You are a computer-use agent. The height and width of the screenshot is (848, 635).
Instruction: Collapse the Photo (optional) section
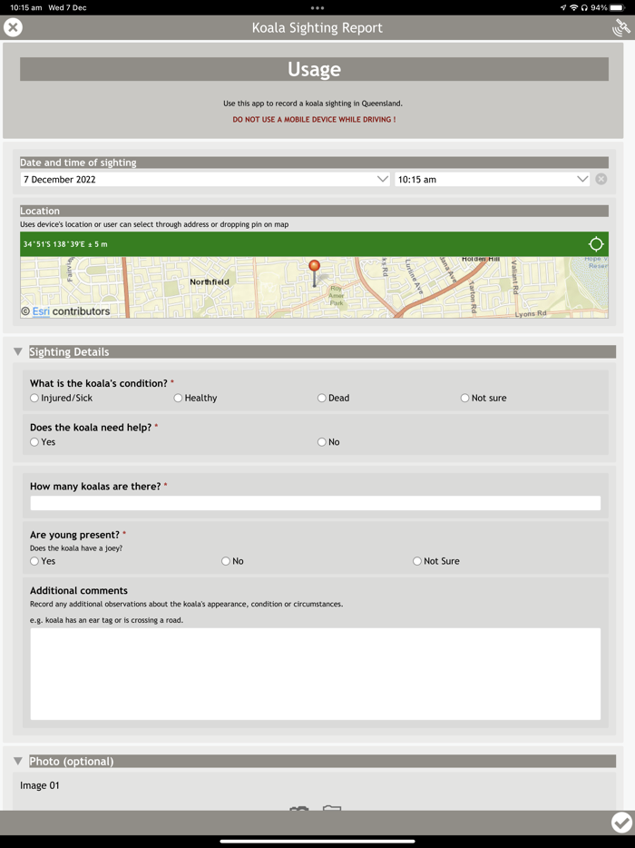[18, 761]
